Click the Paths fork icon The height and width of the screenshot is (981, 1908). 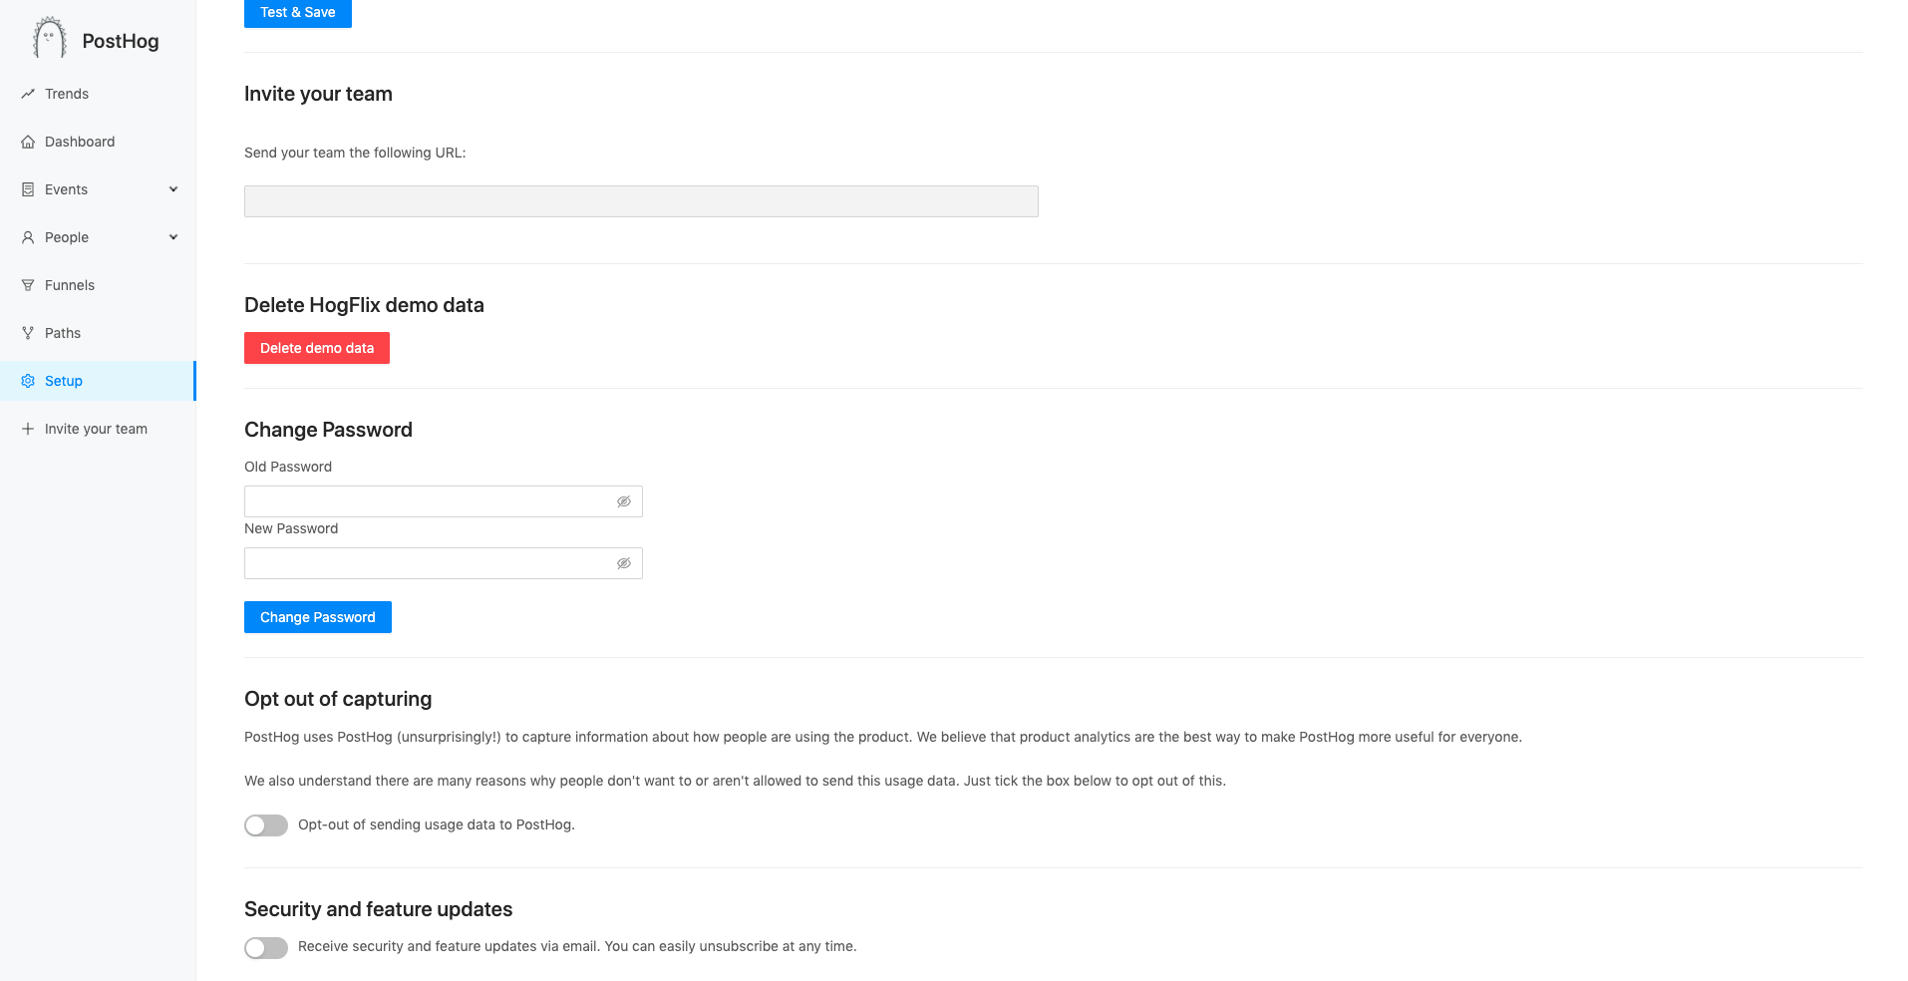click(28, 333)
